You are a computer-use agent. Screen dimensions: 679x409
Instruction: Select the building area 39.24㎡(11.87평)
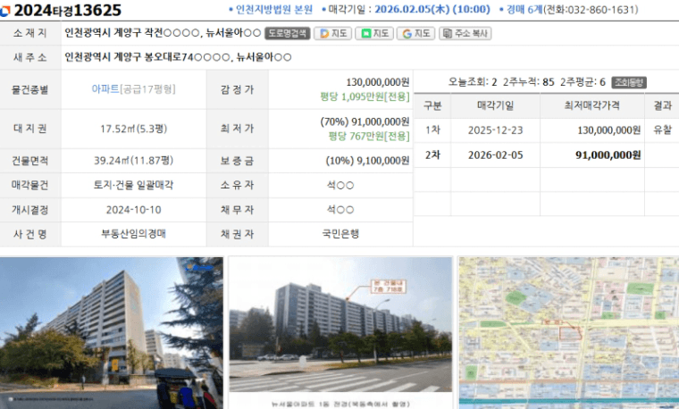133,161
